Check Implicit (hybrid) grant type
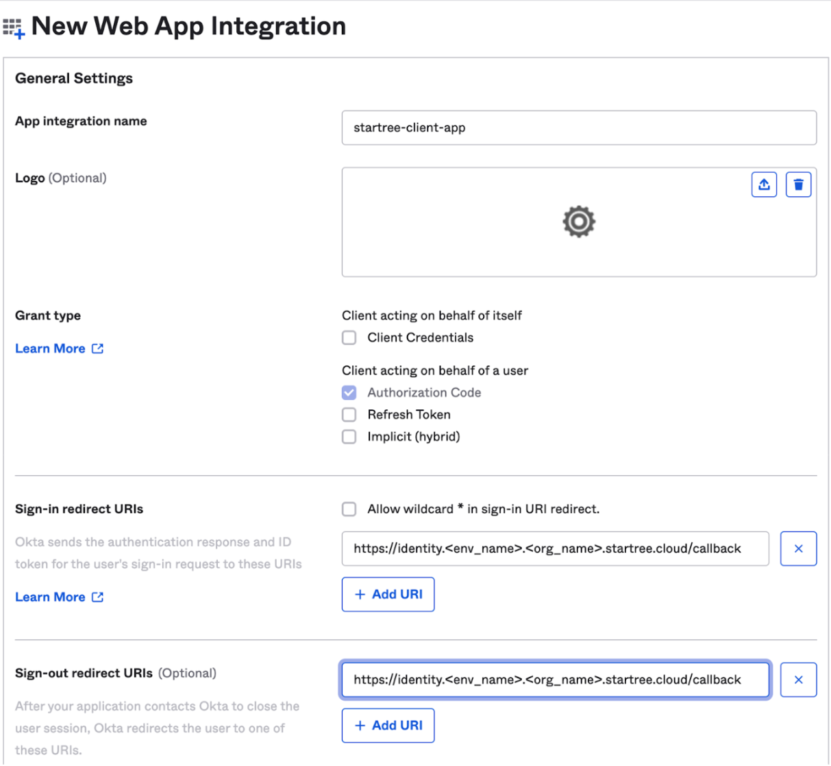Viewport: 831px width, 766px height. point(349,436)
